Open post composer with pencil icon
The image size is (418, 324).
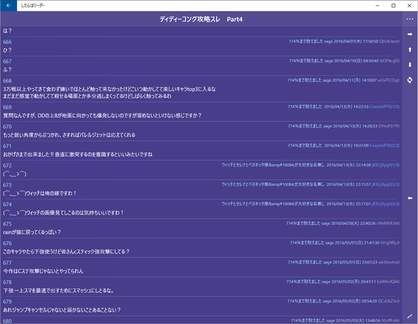click(410, 316)
